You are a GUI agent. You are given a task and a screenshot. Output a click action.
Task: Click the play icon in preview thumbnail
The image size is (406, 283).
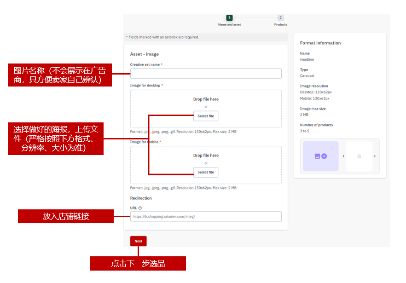click(324, 156)
